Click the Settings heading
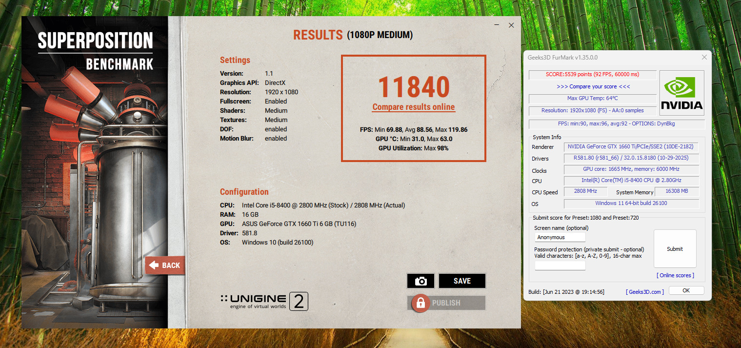The height and width of the screenshot is (348, 741). pyautogui.click(x=235, y=60)
